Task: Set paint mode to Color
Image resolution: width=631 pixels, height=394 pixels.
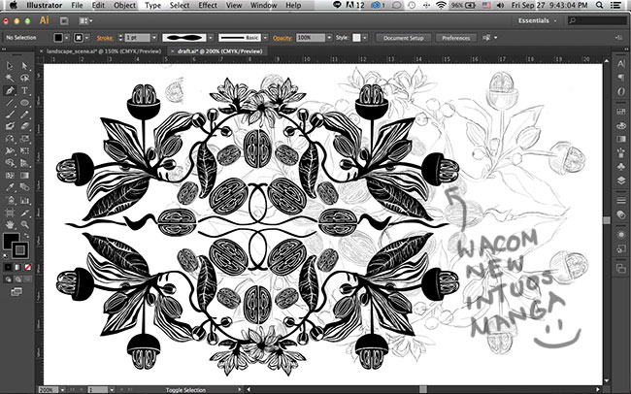Action: (x=8, y=267)
